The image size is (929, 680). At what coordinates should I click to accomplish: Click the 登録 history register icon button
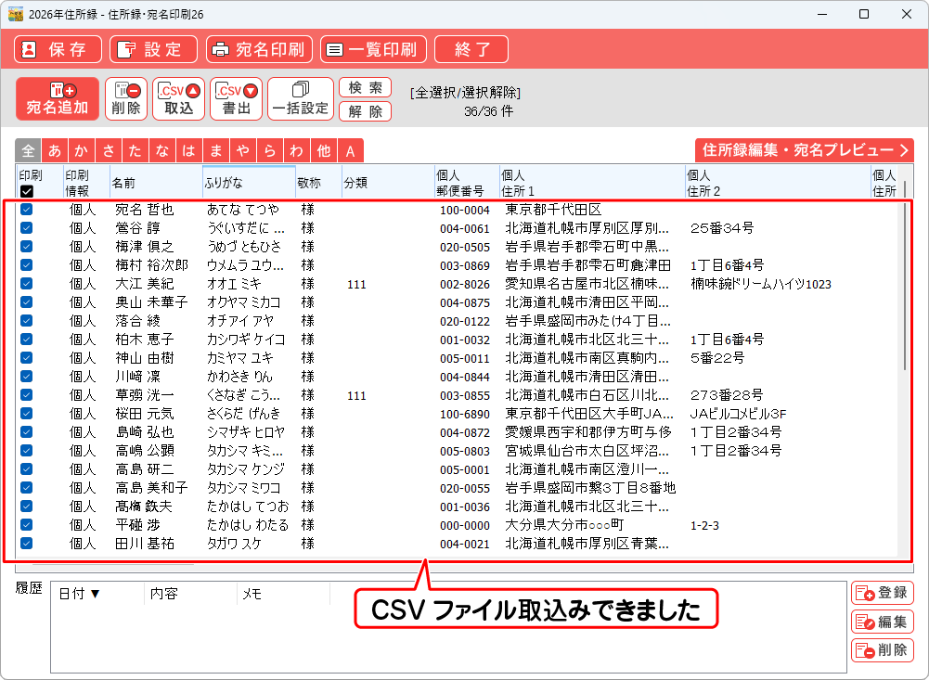882,593
